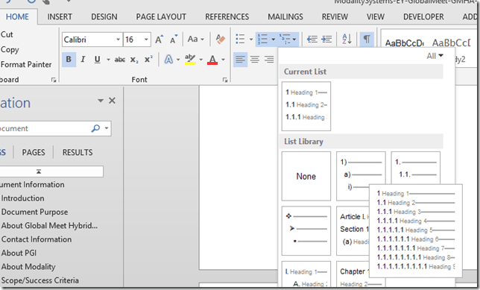Click Shrink Font icon

coord(174,40)
